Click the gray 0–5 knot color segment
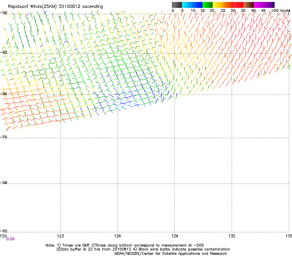The image size is (292, 256). tap(177, 5)
